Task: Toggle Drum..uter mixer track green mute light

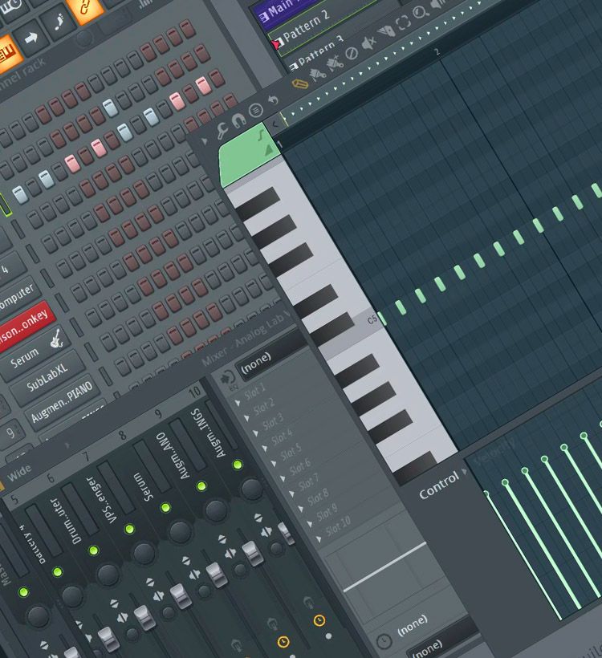Action: tap(94, 550)
